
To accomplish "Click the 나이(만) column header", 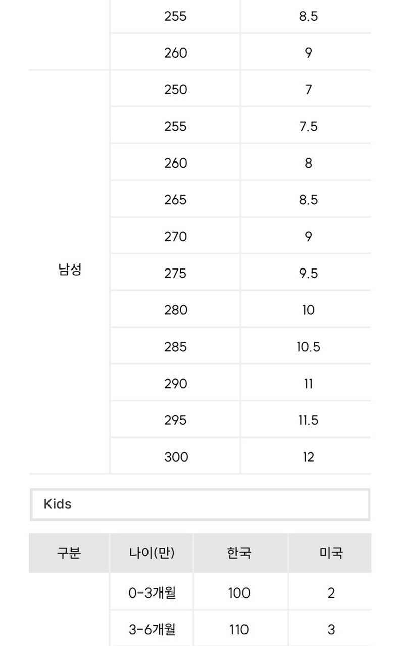I will coord(152,553).
